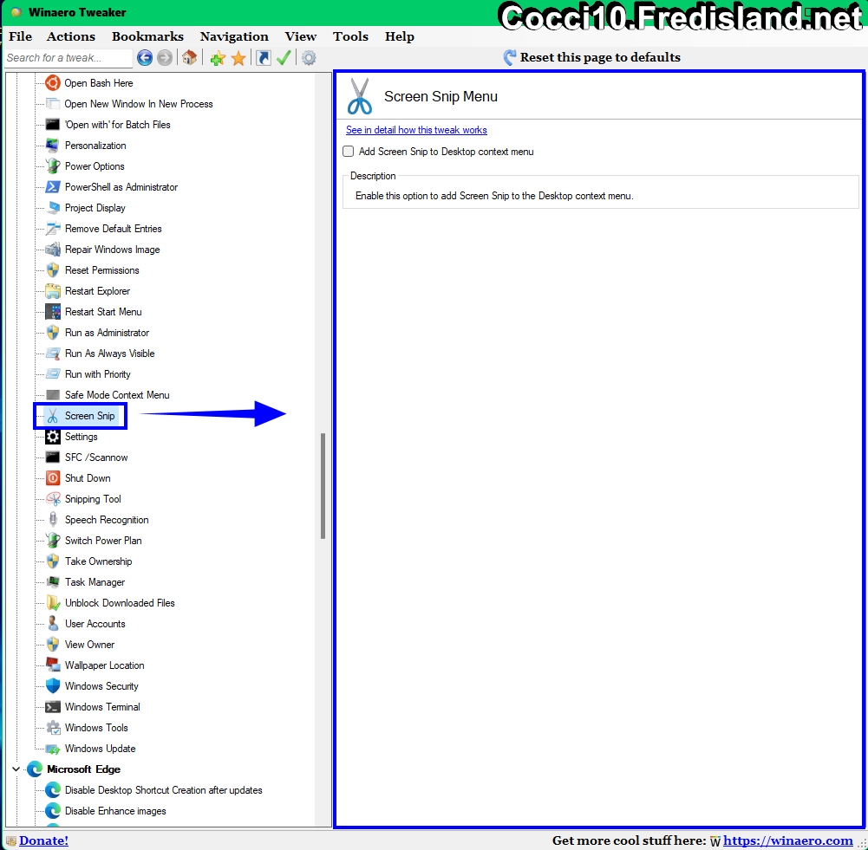Click the greyed forward navigation arrow

click(165, 57)
